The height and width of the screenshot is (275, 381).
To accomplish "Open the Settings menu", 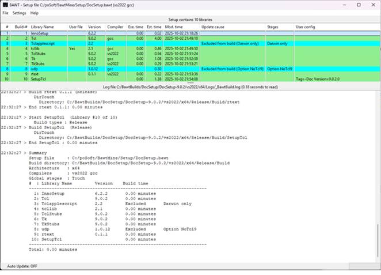I will click(20, 13).
